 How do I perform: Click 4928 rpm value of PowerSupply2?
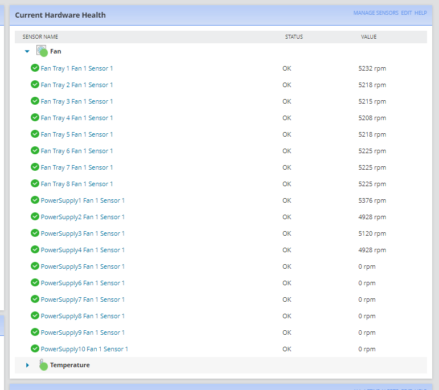tap(372, 217)
